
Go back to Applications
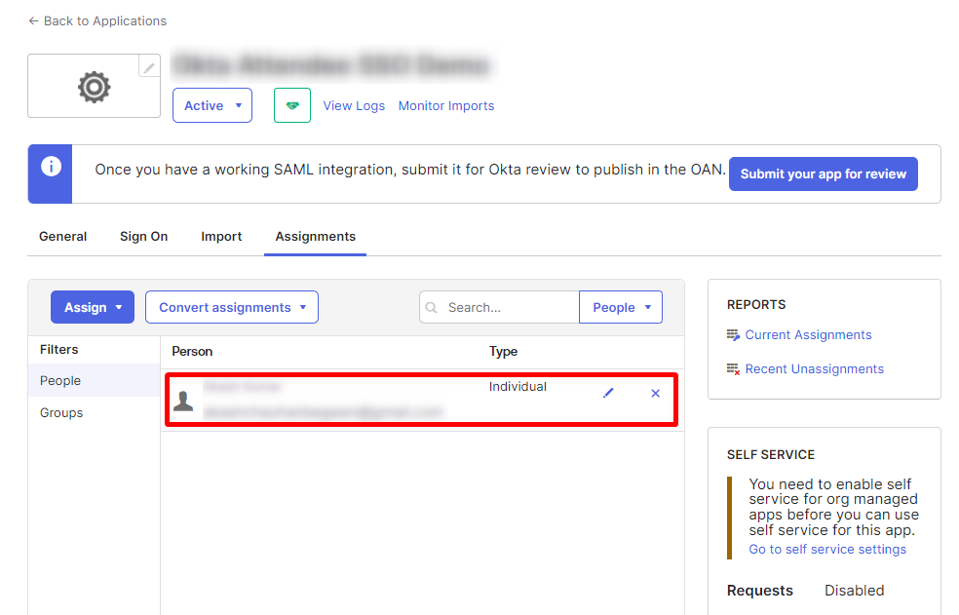tap(97, 20)
